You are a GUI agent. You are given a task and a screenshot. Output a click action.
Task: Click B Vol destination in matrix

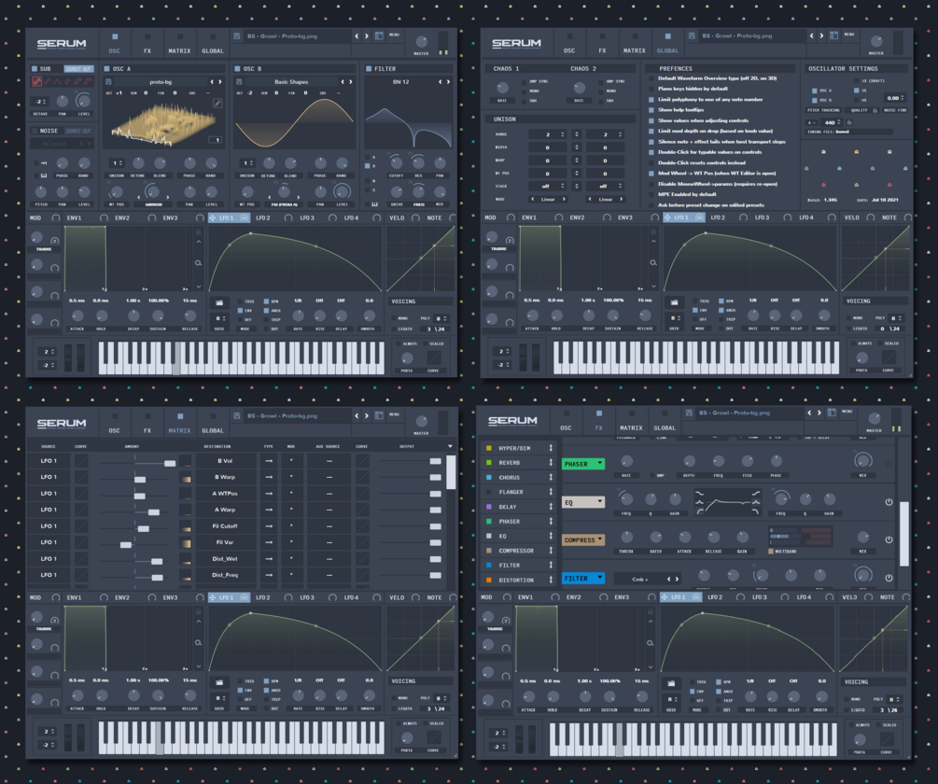pos(226,461)
